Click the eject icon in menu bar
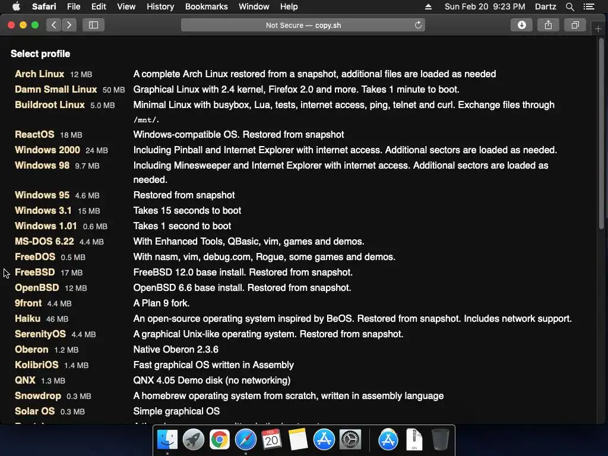This screenshot has height=456, width=608. (x=428, y=7)
